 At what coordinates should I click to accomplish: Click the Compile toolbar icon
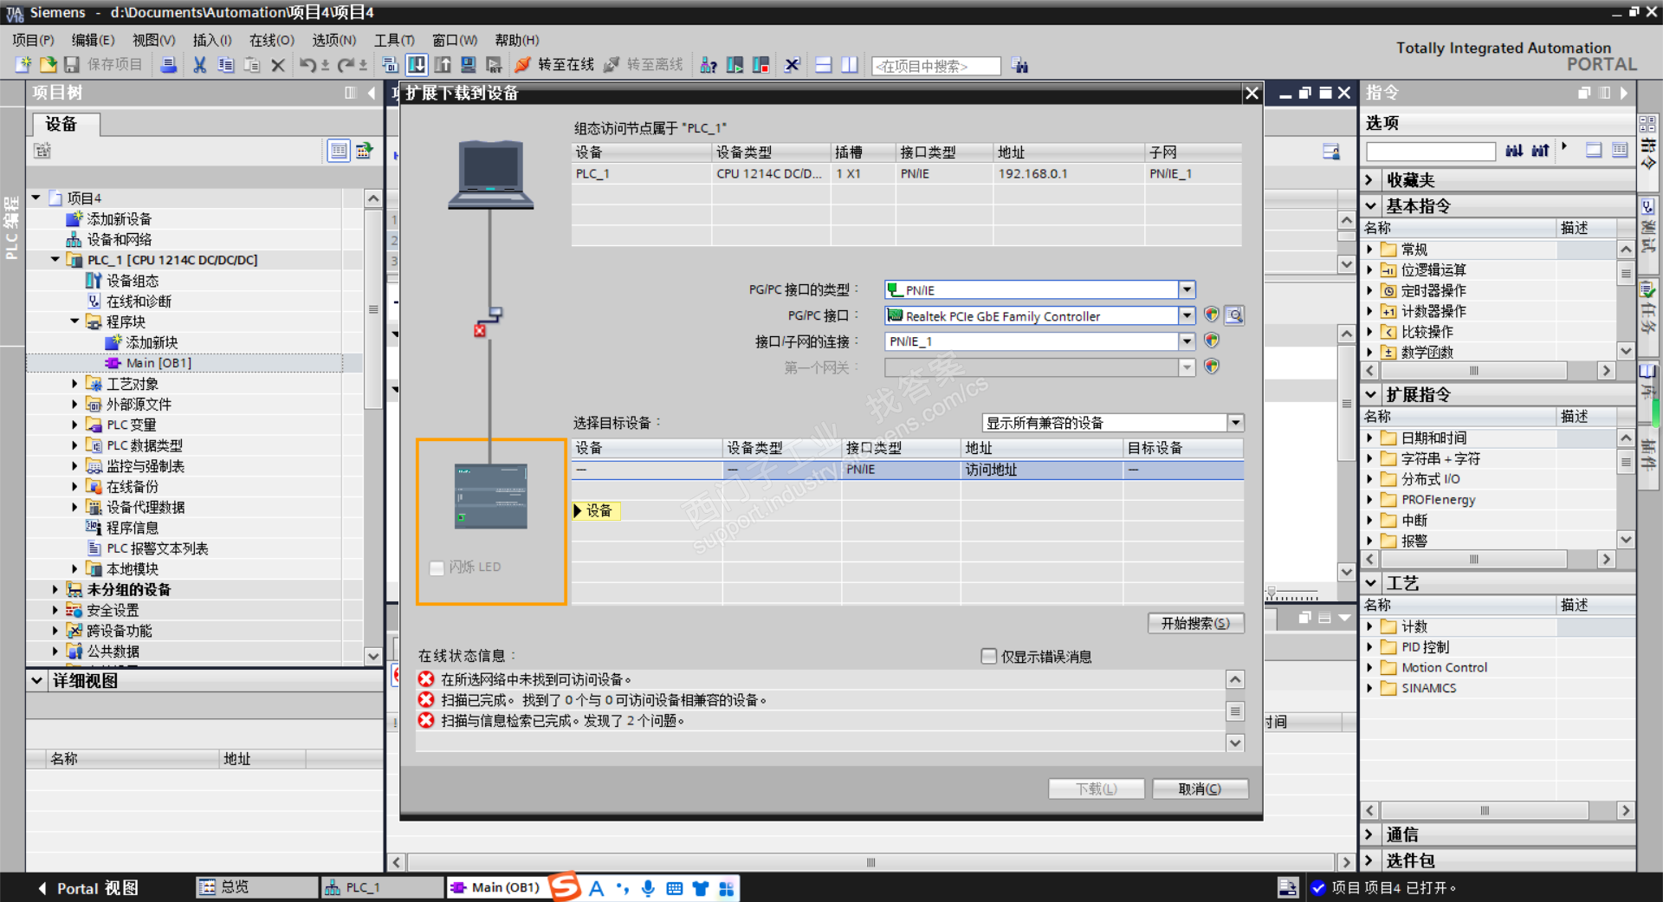[390, 65]
